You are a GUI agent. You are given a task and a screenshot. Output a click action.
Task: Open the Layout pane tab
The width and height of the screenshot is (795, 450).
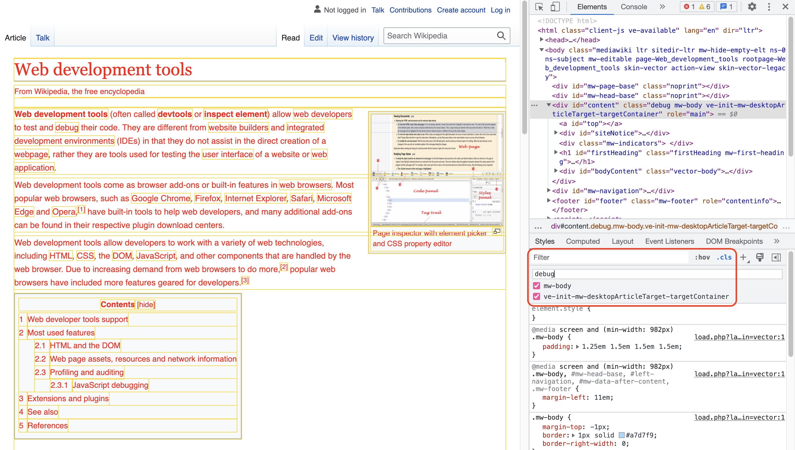point(623,241)
